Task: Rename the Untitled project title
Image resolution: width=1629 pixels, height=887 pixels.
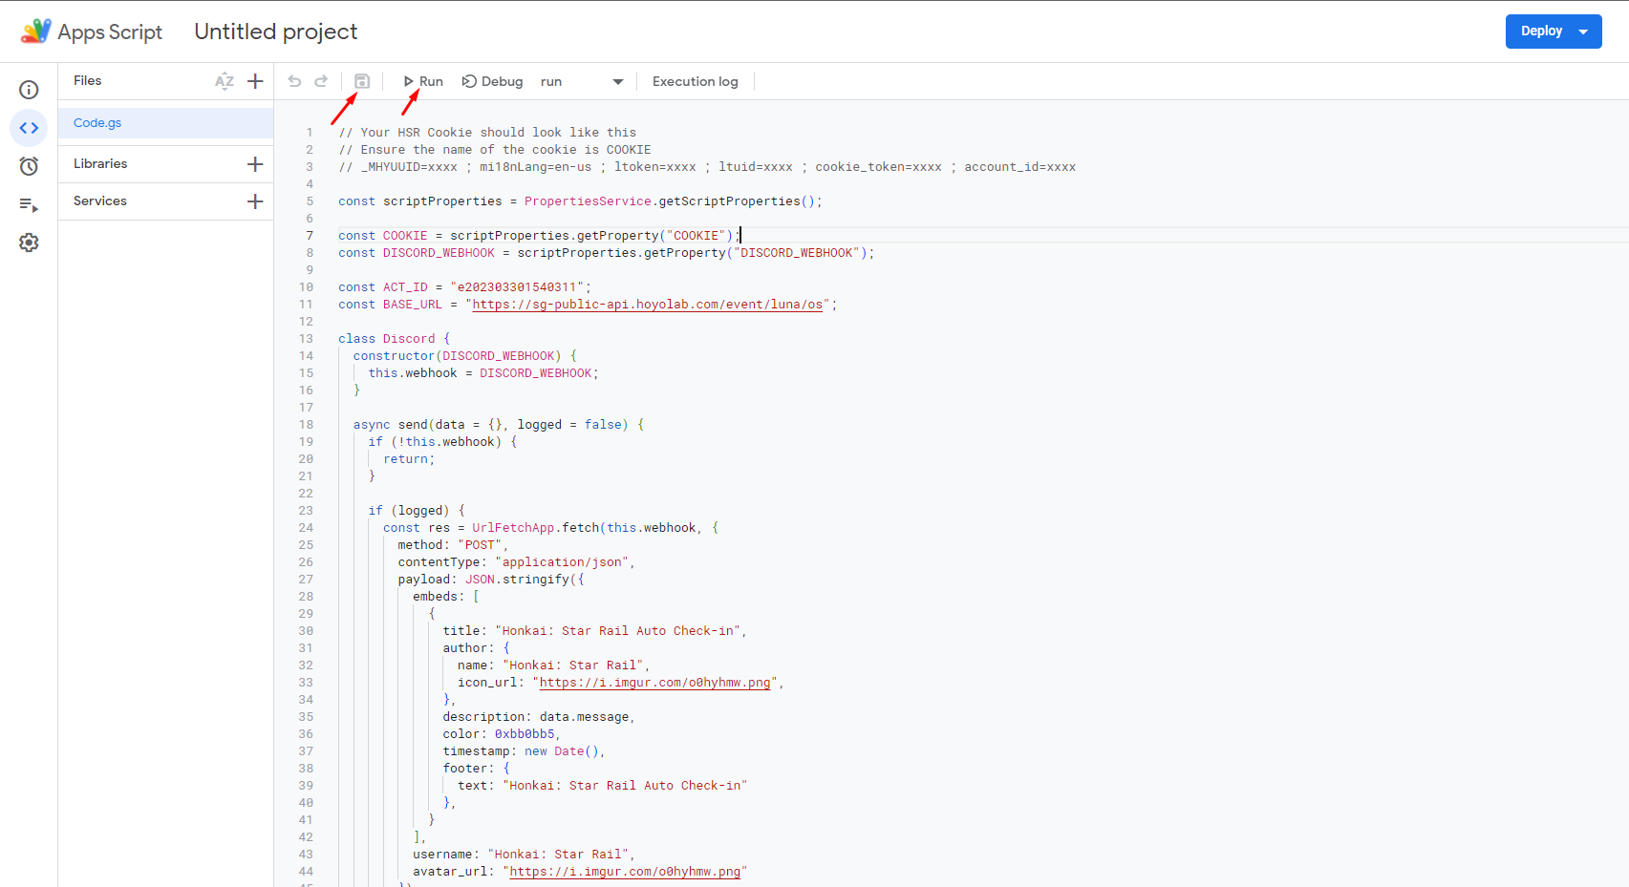Action: click(275, 31)
